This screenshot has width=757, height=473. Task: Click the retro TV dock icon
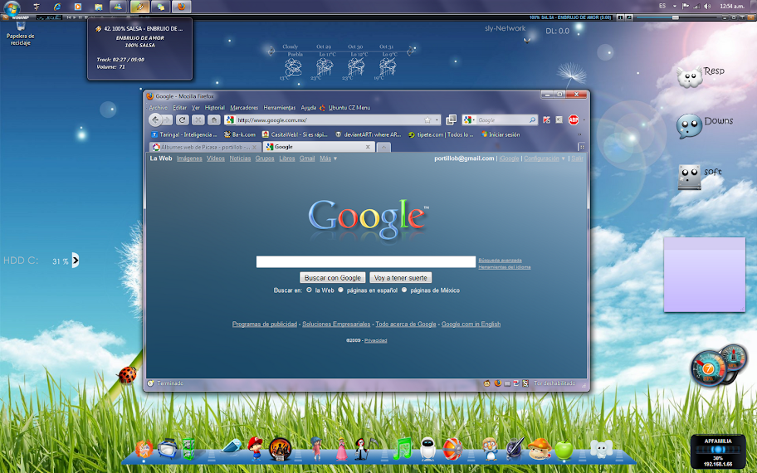pos(167,449)
